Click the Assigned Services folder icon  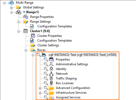tap(52, 97)
